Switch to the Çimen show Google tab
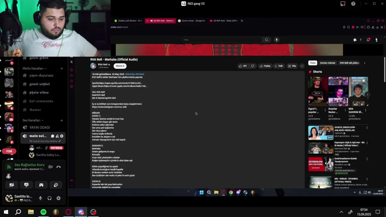 (x=191, y=21)
